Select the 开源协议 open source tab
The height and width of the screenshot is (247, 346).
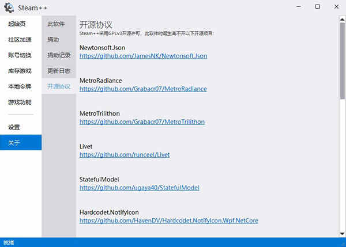pyautogui.click(x=59, y=86)
